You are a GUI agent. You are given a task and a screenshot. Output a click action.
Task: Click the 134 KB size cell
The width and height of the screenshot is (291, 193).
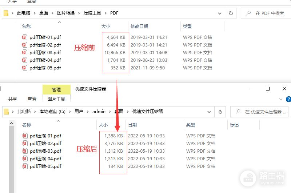[115, 166]
